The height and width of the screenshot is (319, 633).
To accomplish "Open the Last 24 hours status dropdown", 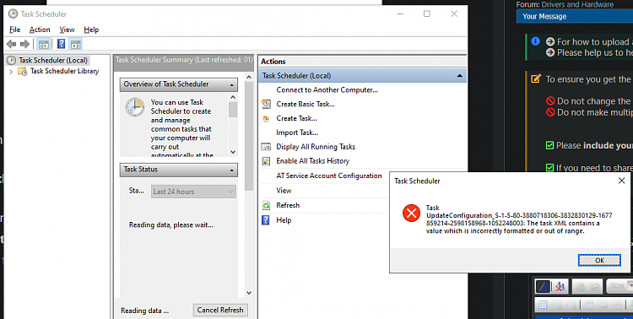I will pos(194,192).
